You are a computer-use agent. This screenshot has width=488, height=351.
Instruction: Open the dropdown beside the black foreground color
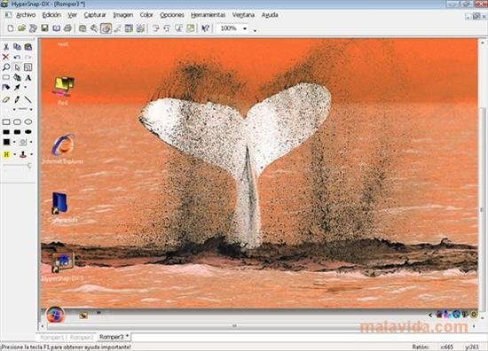point(14,142)
